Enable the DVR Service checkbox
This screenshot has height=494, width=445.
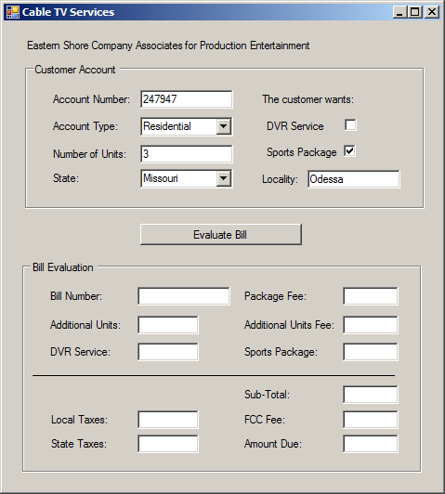350,124
